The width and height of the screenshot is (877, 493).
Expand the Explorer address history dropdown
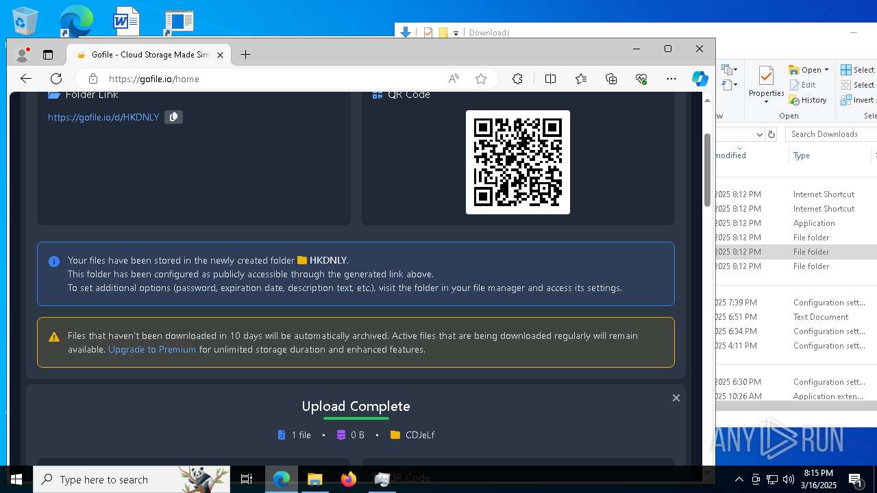point(759,134)
